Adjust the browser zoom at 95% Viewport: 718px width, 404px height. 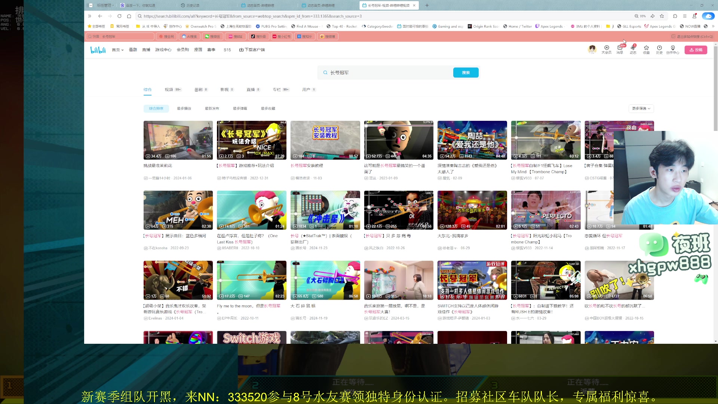click(x=641, y=16)
